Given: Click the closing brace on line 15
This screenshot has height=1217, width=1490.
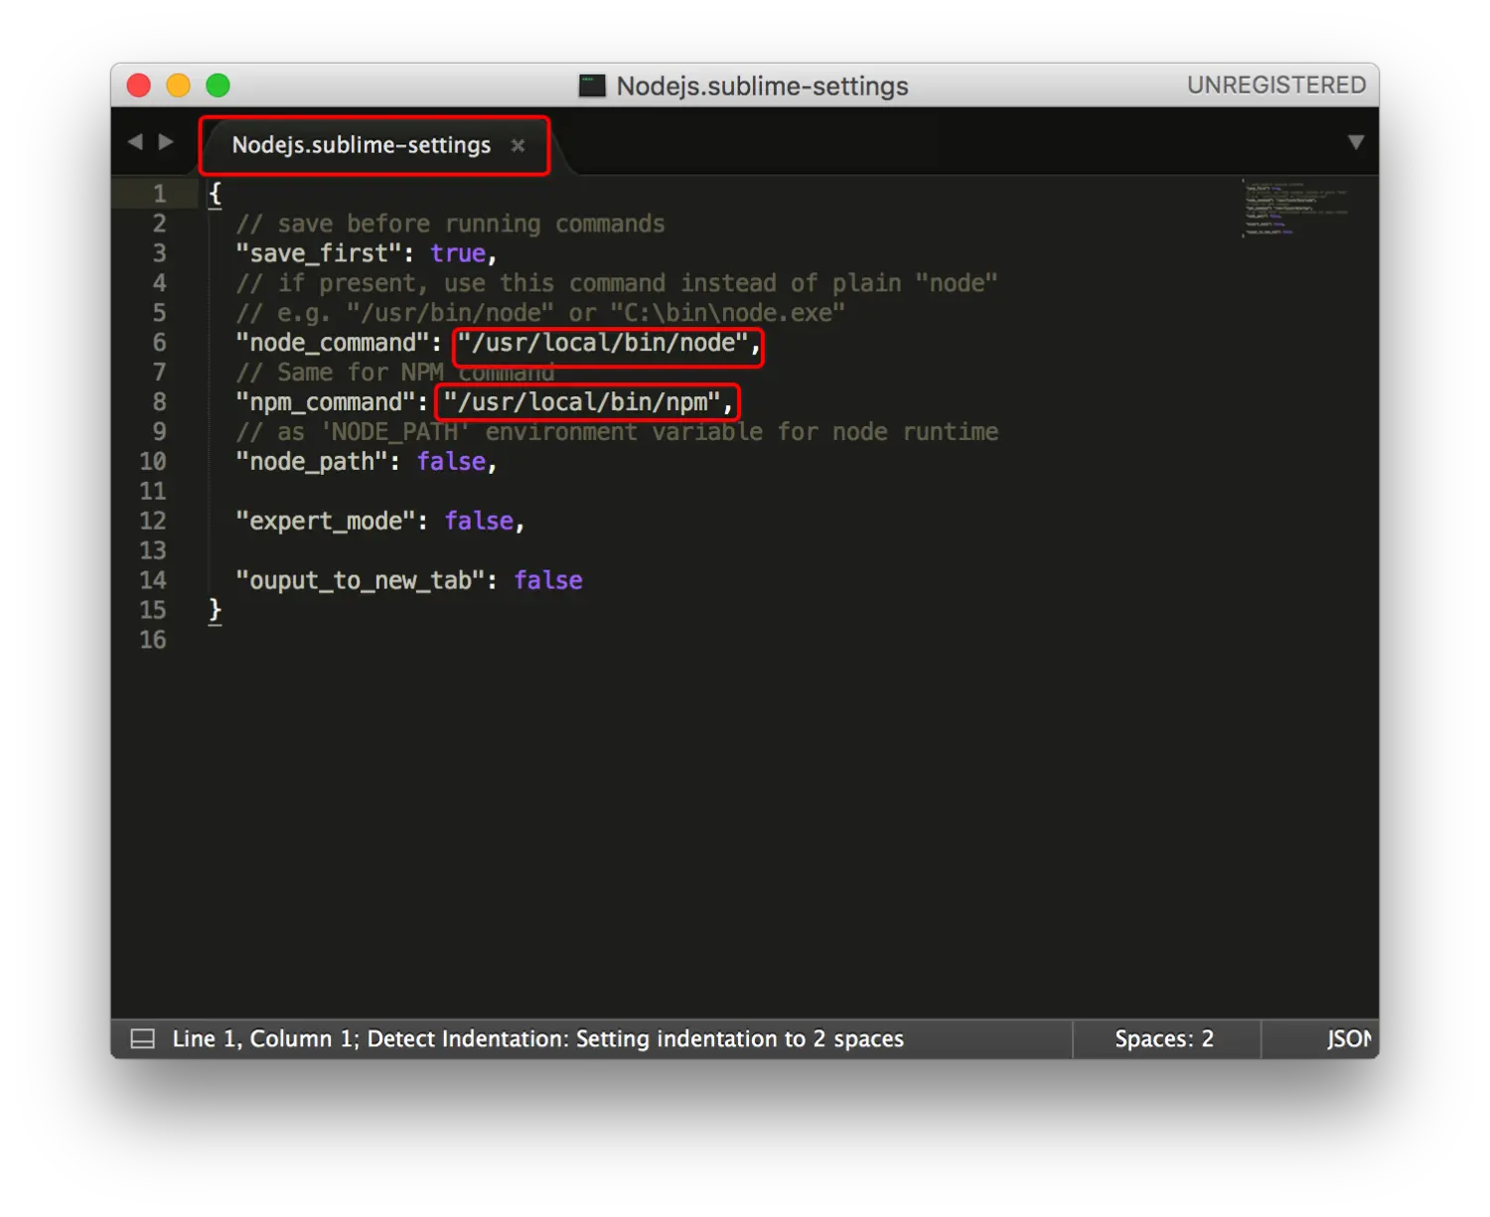Looking at the screenshot, I should coord(215,610).
